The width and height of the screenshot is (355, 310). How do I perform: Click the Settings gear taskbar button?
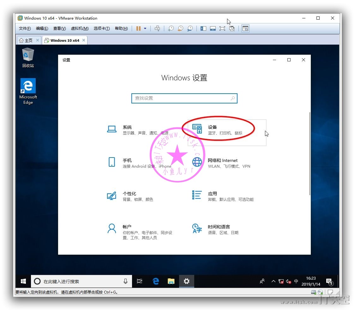tap(187, 282)
